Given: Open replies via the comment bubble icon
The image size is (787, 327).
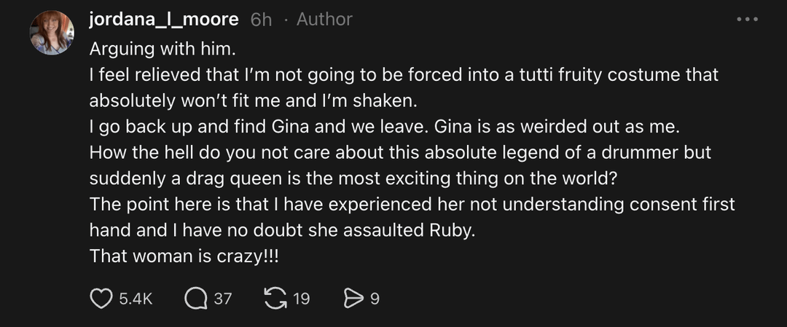Looking at the screenshot, I should 195,298.
